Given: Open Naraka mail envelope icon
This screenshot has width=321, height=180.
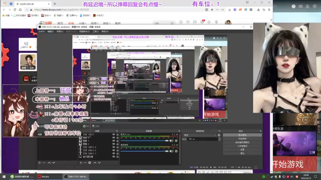Looking at the screenshot, I should [x=301, y=6].
